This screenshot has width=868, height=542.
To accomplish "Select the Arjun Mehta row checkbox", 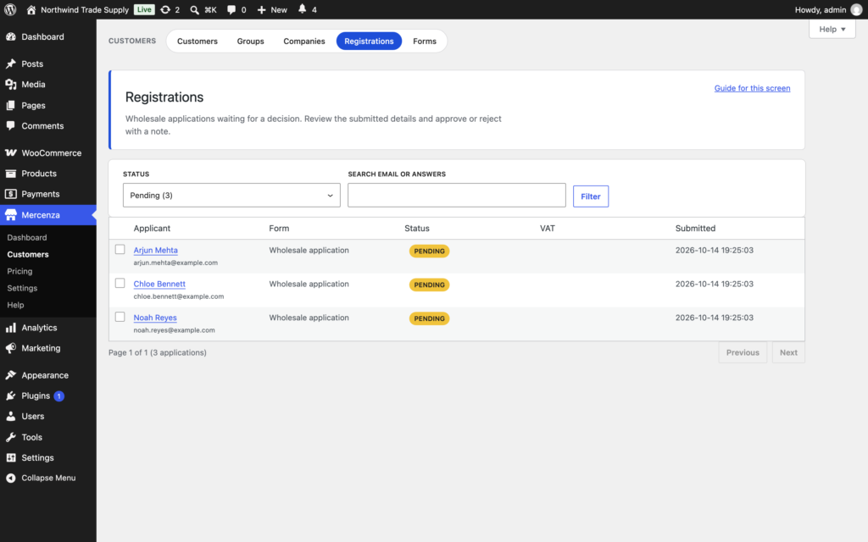I will click(x=120, y=250).
